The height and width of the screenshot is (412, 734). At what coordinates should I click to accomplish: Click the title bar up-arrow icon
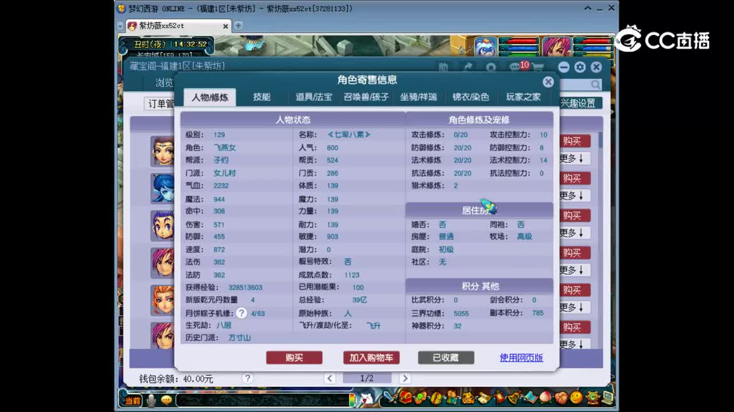pyautogui.click(x=588, y=8)
